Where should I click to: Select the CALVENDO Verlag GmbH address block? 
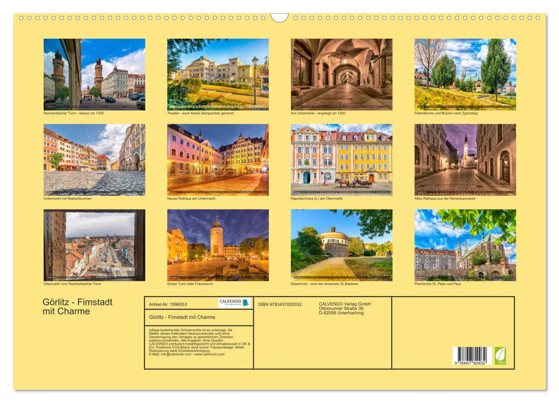pyautogui.click(x=344, y=307)
